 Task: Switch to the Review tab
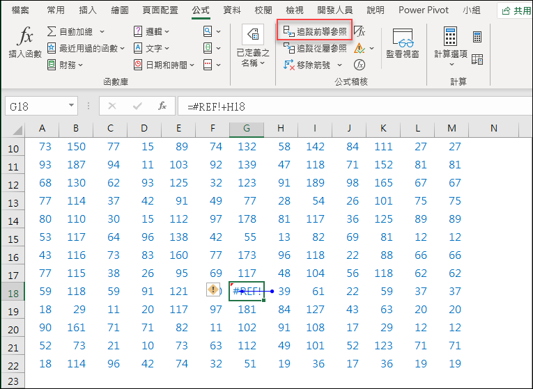coord(263,10)
